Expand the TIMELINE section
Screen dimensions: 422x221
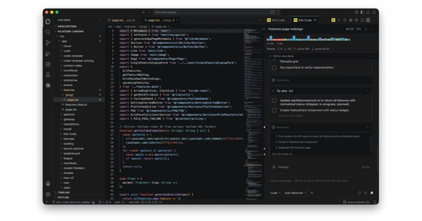point(79,193)
